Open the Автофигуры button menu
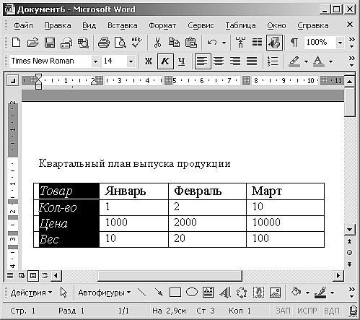 click(105, 293)
